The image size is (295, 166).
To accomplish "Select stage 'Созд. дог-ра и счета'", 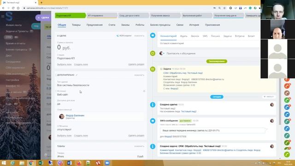I will 133,15.
